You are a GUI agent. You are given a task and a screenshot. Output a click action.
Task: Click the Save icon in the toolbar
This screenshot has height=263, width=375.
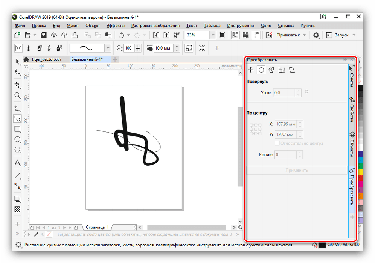(44, 35)
